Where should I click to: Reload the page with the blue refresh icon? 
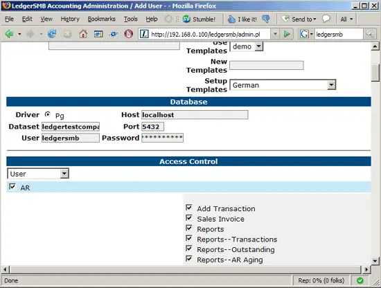coord(52,34)
